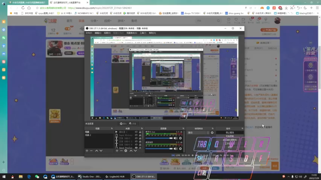Click the stop streaming button in OBS controls
Image resolution: width=321 pixels, height=180 pixels.
point(230,133)
